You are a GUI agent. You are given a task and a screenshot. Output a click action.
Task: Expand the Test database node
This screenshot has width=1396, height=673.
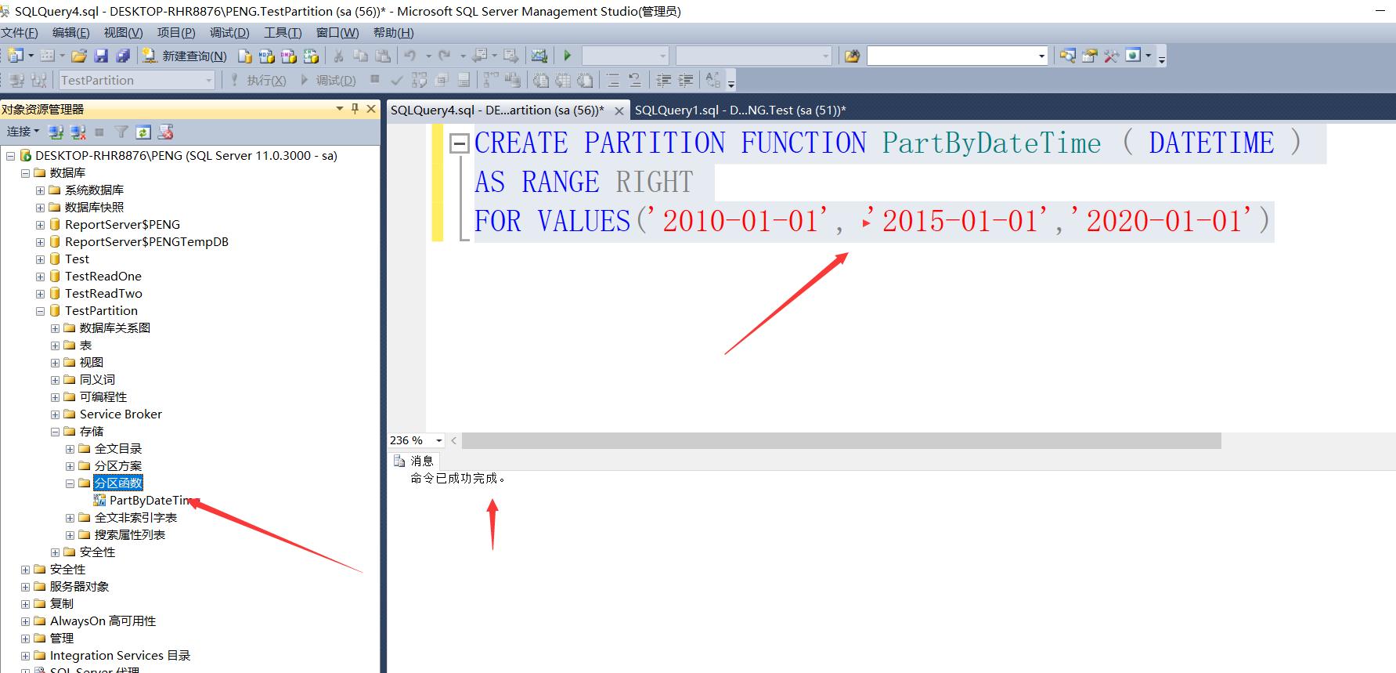click(40, 259)
